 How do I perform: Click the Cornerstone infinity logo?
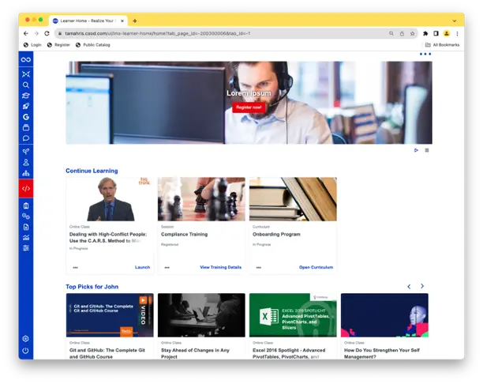pyautogui.click(x=26, y=59)
